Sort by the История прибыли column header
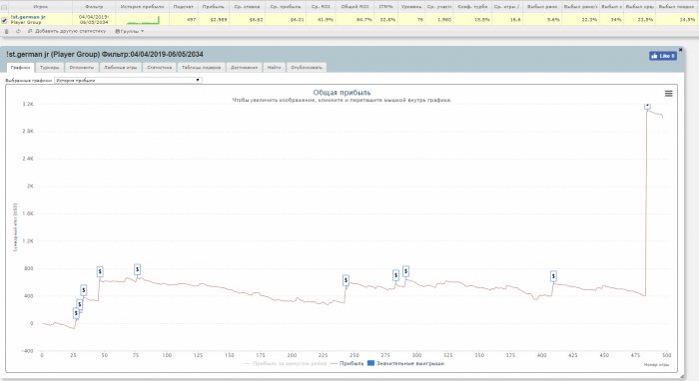This screenshot has width=699, height=381. (x=142, y=7)
